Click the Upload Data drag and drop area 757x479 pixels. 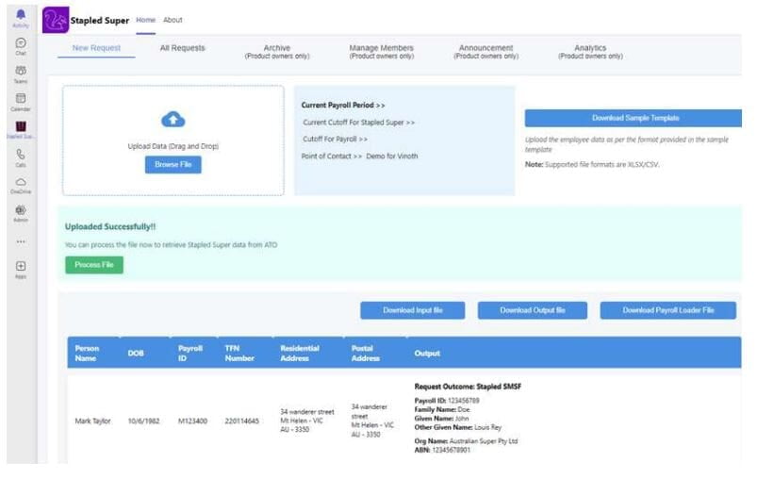click(x=173, y=140)
